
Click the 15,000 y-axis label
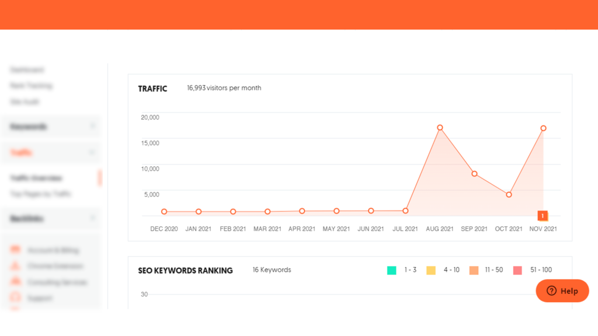click(150, 143)
